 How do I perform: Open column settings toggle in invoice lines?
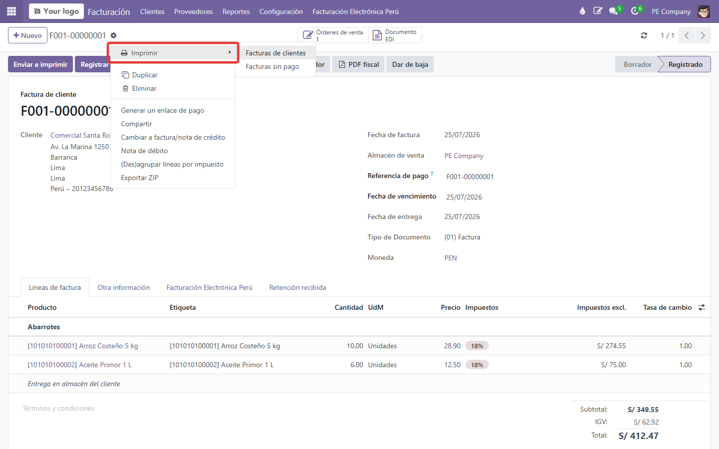click(x=702, y=307)
